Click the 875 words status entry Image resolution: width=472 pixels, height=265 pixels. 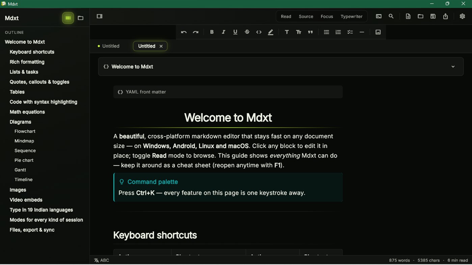click(399, 260)
